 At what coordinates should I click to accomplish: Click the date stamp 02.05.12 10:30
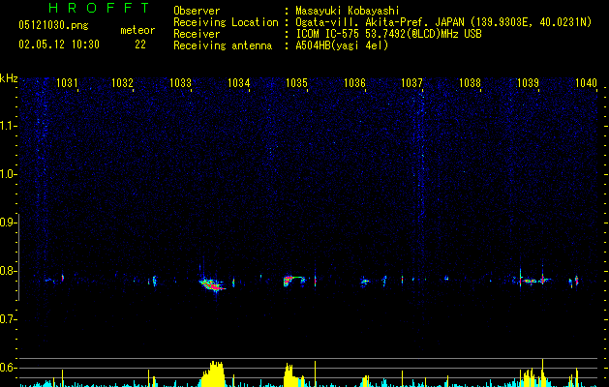coord(59,45)
